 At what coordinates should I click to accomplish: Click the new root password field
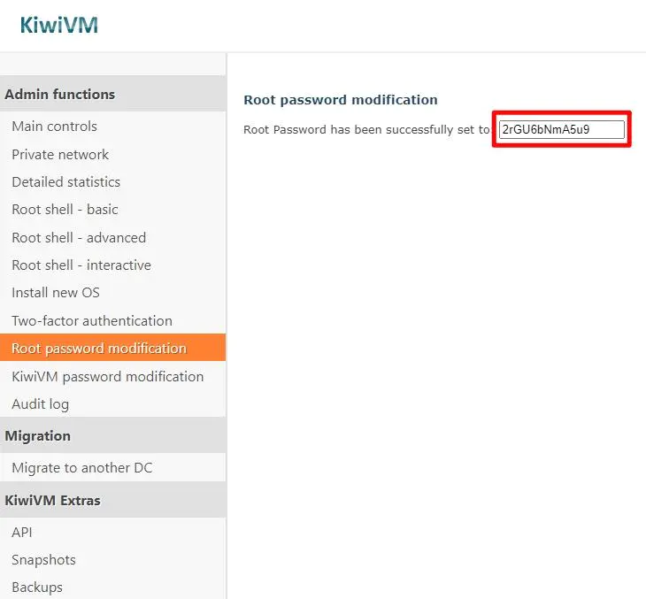click(561, 129)
